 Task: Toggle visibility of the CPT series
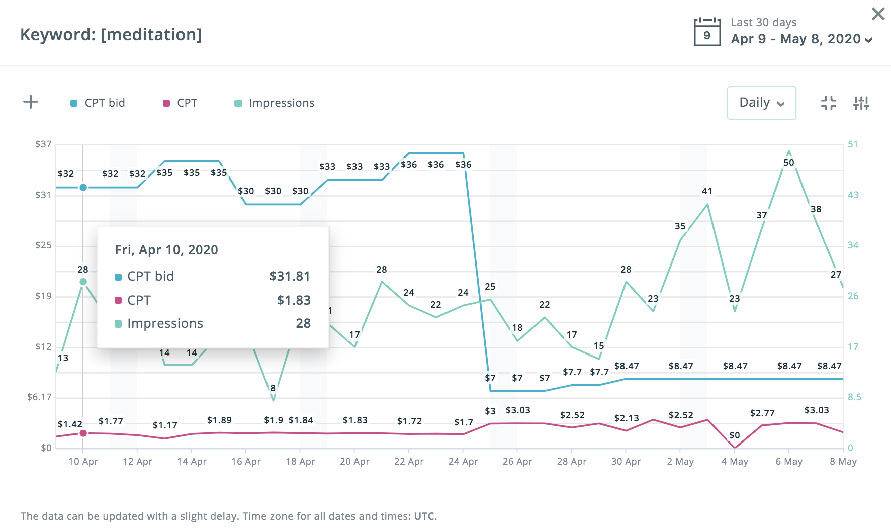click(187, 103)
